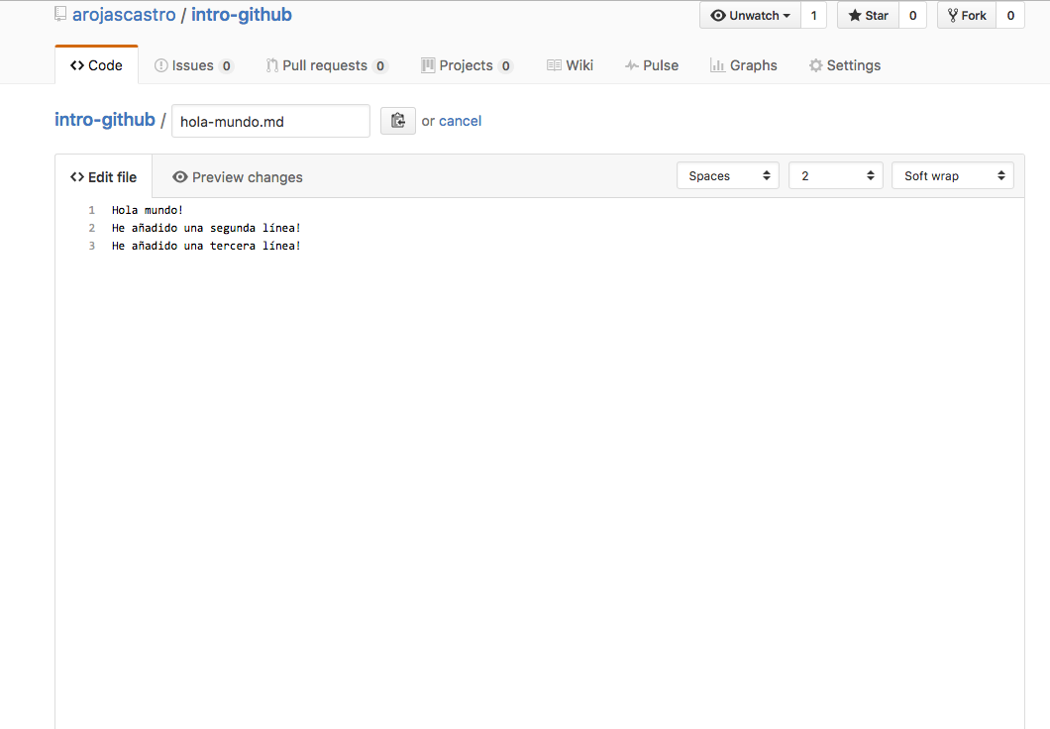Change the Soft wrap mode dropdown
1050x729 pixels.
[952, 175]
